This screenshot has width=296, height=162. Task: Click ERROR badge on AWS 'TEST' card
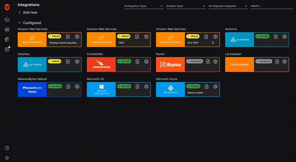[x=124, y=36]
